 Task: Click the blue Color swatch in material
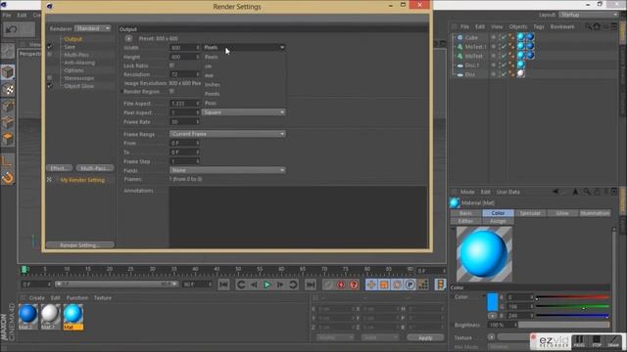point(492,302)
